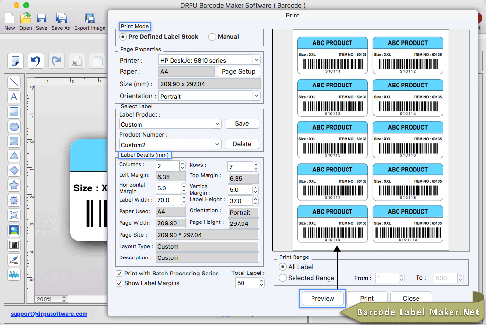Change the canvas zoom 200% stepper

64,299
